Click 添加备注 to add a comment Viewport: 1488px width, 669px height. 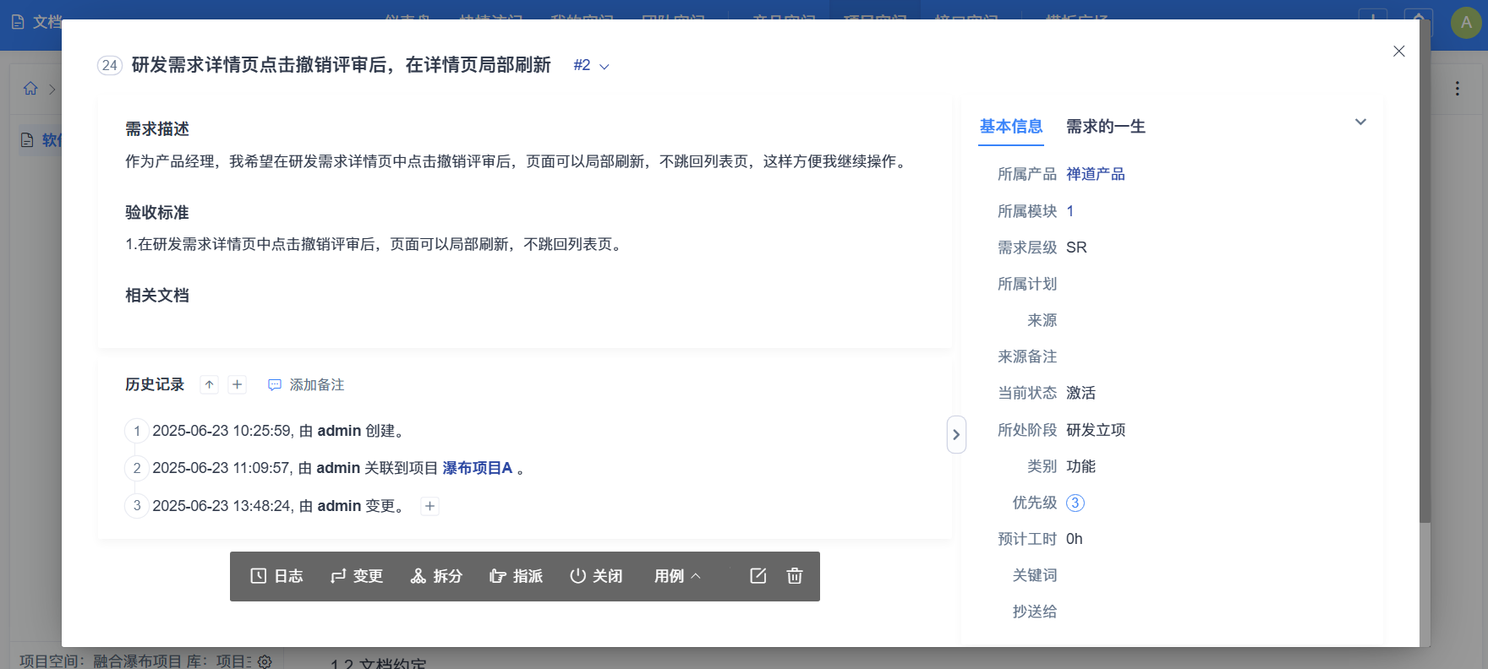tap(306, 385)
